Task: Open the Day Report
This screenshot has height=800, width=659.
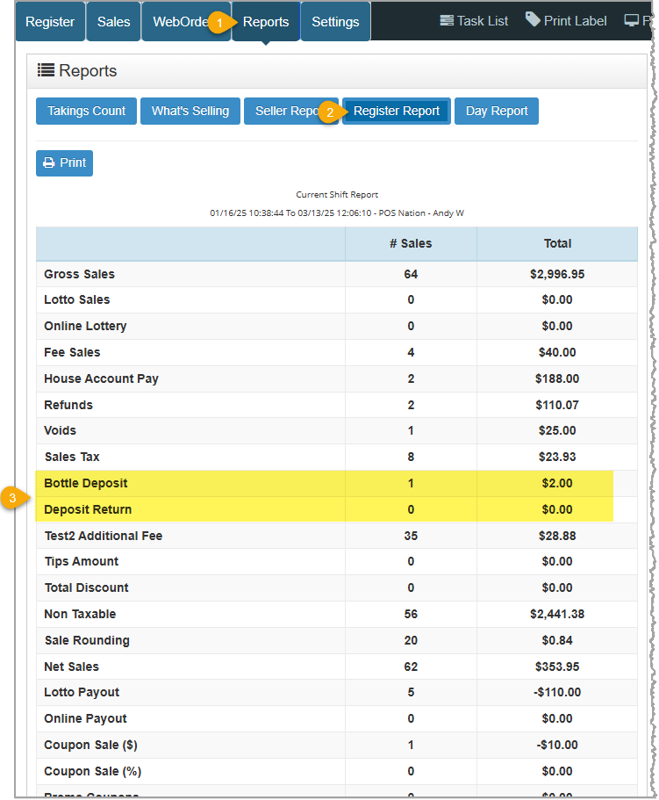Action: (496, 111)
